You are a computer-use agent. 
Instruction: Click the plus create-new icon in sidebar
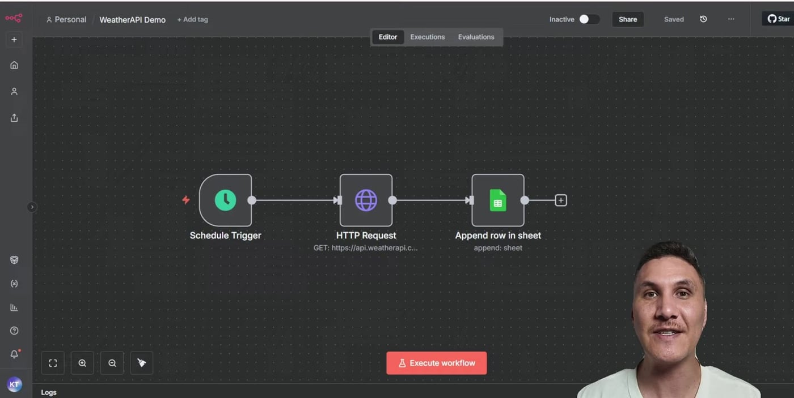click(x=14, y=40)
